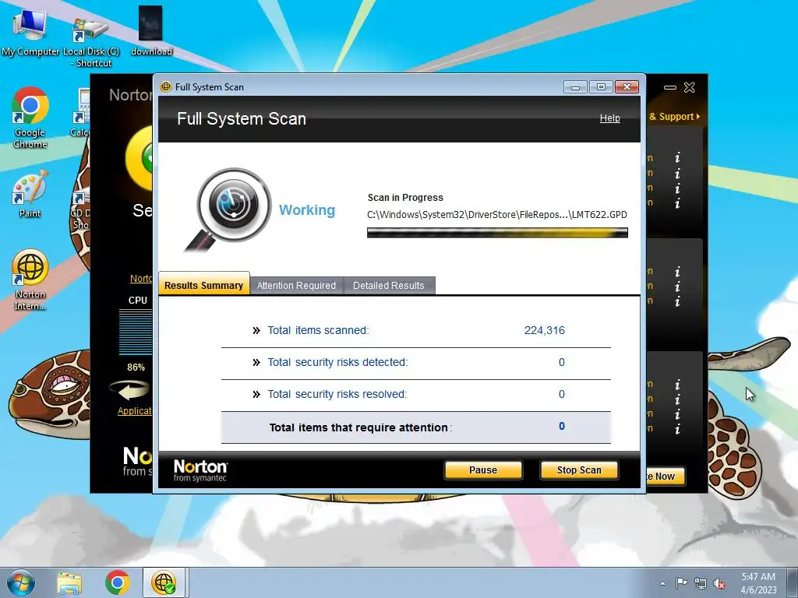The image size is (798, 598).
Task: Click the file path being scanned
Action: coord(496,215)
